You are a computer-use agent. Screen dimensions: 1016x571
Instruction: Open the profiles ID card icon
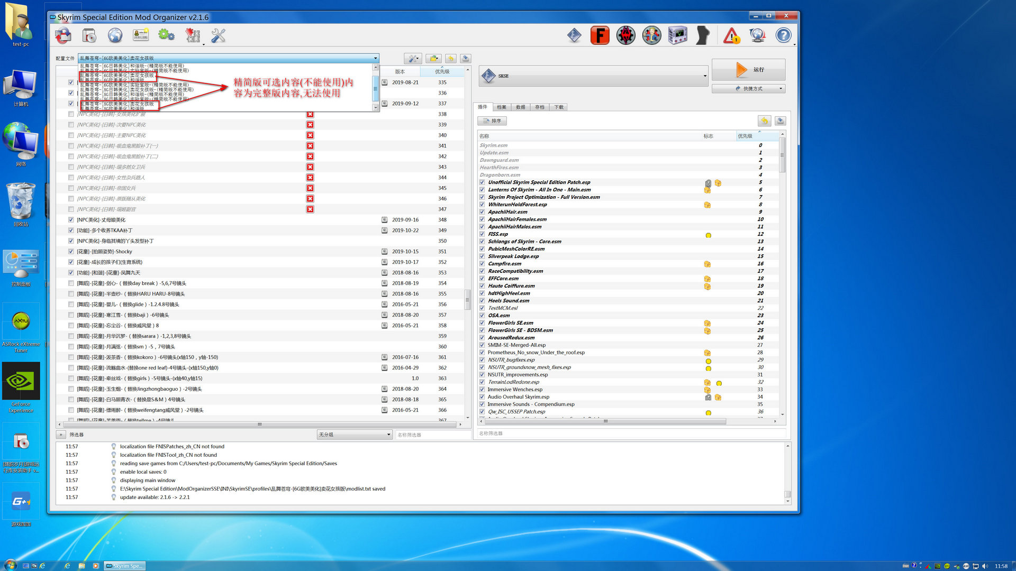pyautogui.click(x=141, y=35)
